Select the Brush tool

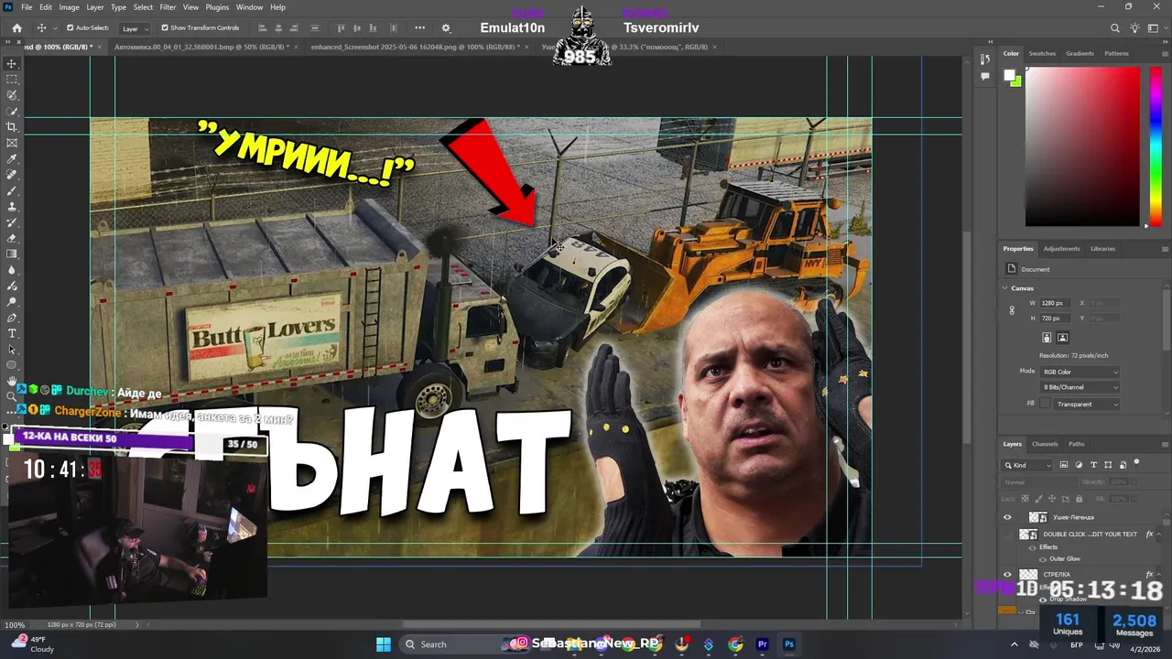12,190
